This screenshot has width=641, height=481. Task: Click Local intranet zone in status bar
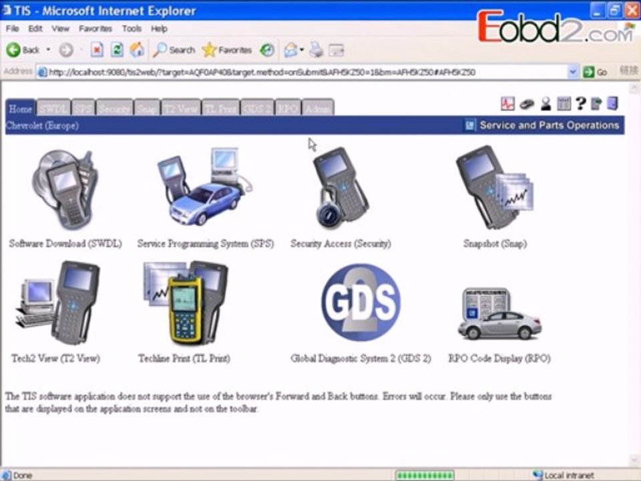[x=564, y=475]
